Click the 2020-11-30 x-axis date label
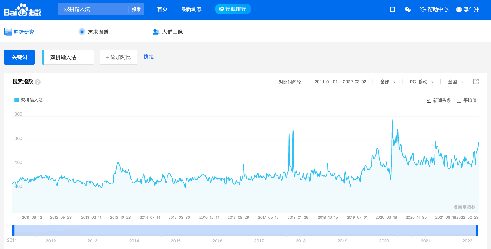The image size is (491, 249). tap(416, 218)
